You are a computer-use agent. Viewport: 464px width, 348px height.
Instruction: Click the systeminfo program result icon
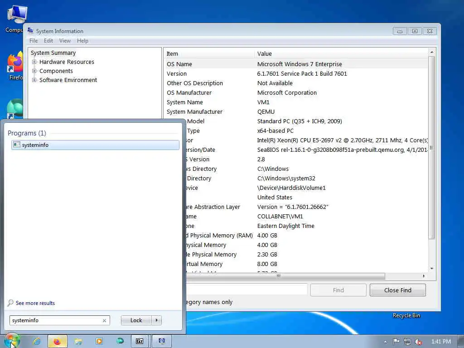[17, 145]
